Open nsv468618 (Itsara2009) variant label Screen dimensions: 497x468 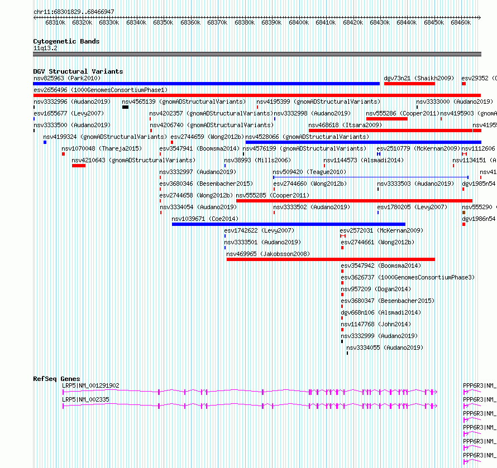pos(345,125)
